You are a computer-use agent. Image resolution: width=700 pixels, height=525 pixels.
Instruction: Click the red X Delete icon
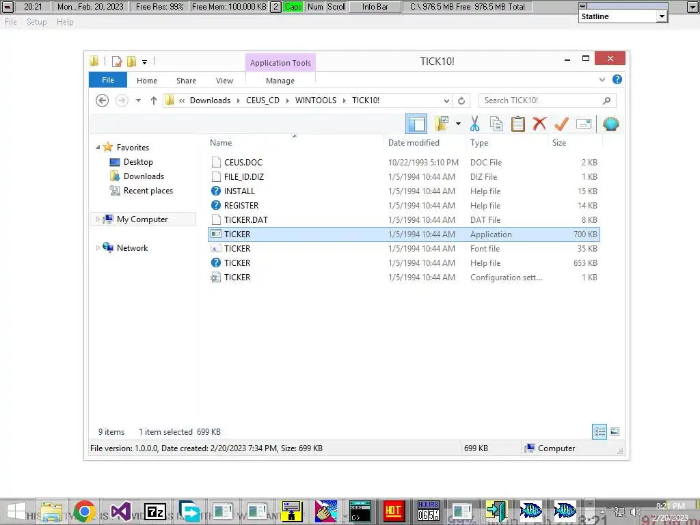539,124
